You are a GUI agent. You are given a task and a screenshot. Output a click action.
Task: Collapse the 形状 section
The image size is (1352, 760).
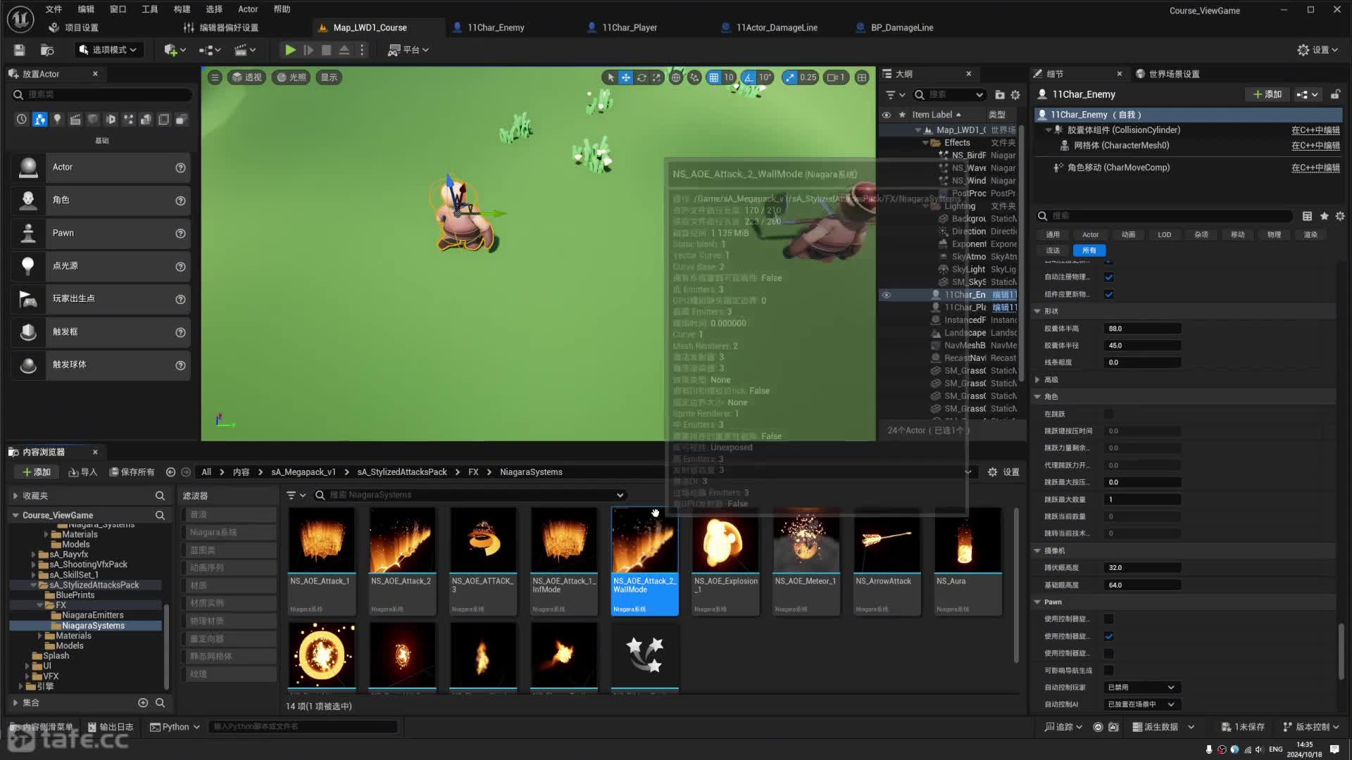tap(1037, 311)
